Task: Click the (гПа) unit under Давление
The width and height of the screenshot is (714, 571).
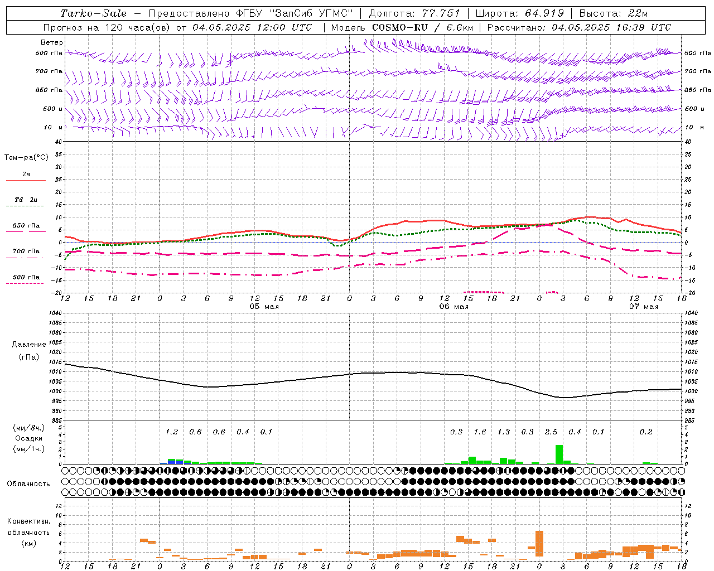Action: [29, 357]
